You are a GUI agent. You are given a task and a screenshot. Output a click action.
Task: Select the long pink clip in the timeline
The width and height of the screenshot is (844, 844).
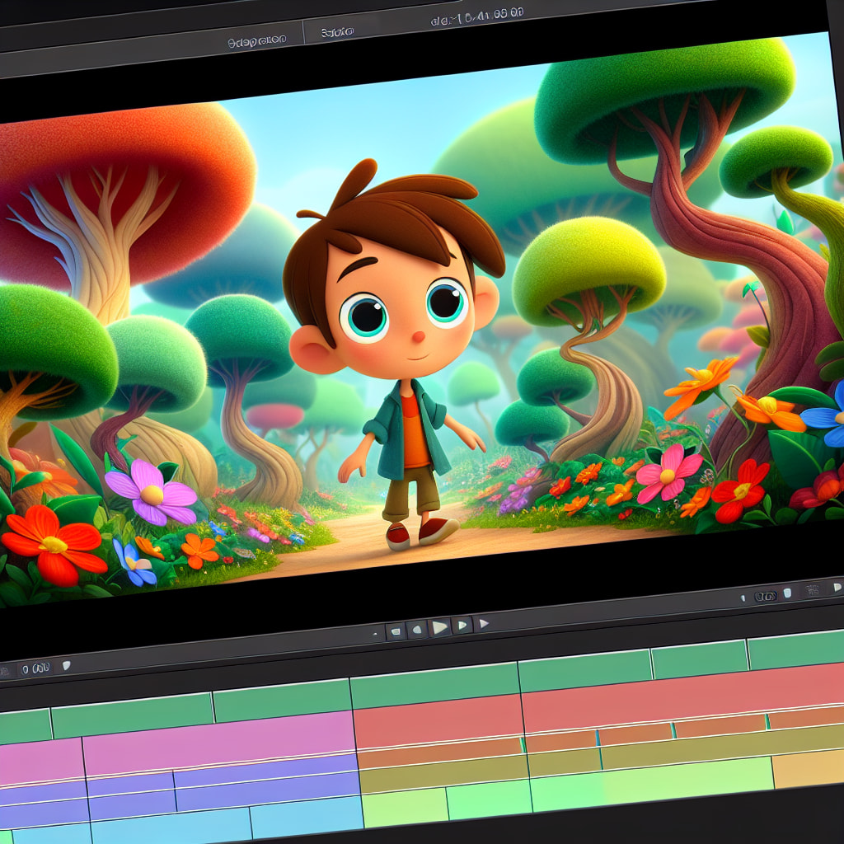[218, 743]
